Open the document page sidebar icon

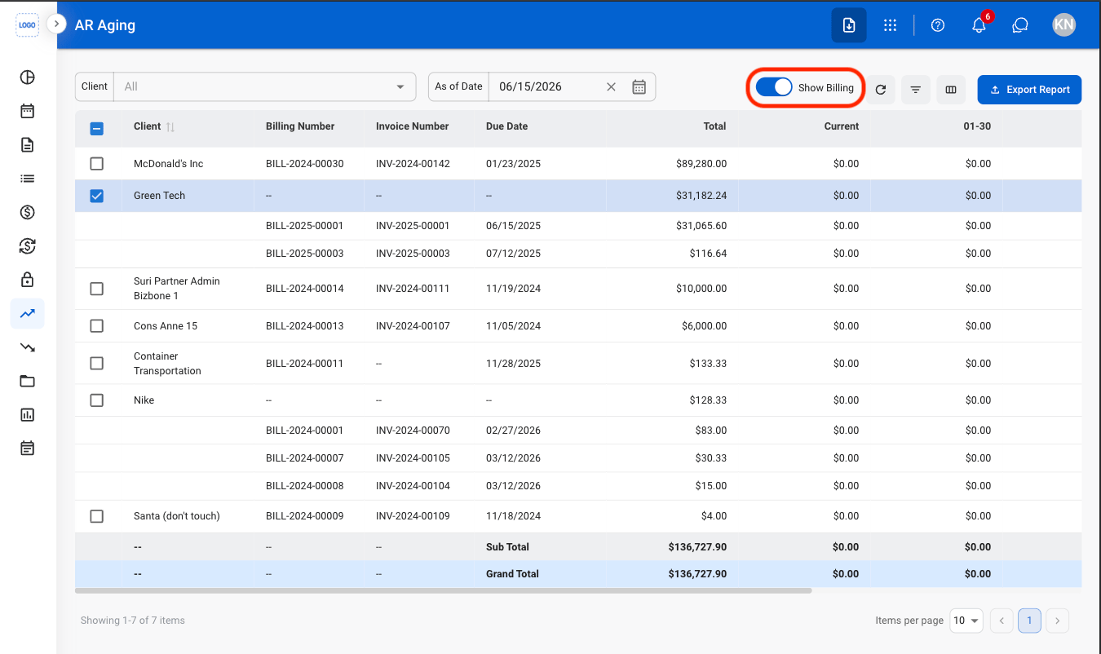[x=27, y=145]
